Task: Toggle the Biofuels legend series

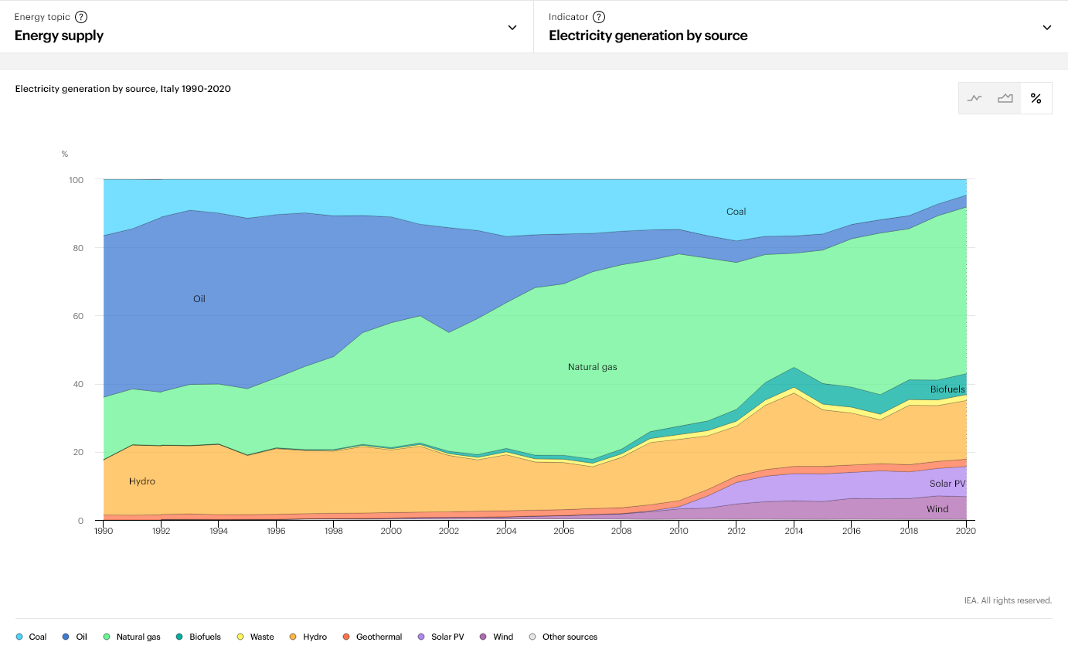Action: click(199, 637)
